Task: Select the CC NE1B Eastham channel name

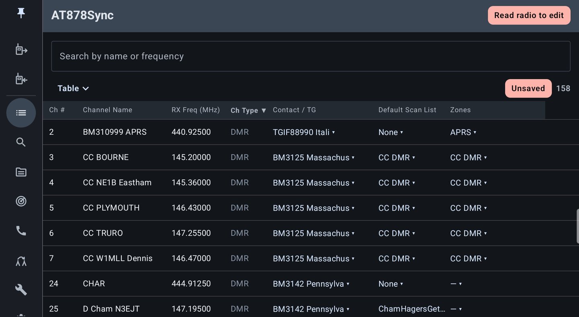Action: click(x=117, y=183)
